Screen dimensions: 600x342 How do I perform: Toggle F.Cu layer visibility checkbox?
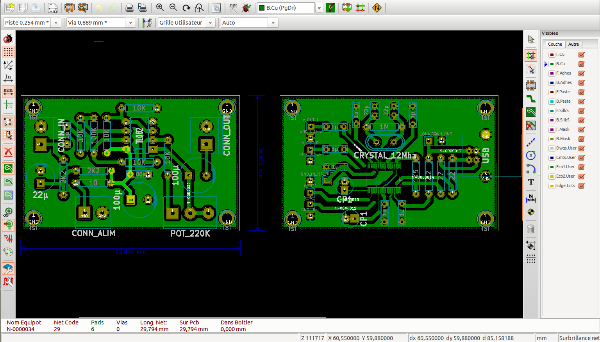[x=581, y=55]
